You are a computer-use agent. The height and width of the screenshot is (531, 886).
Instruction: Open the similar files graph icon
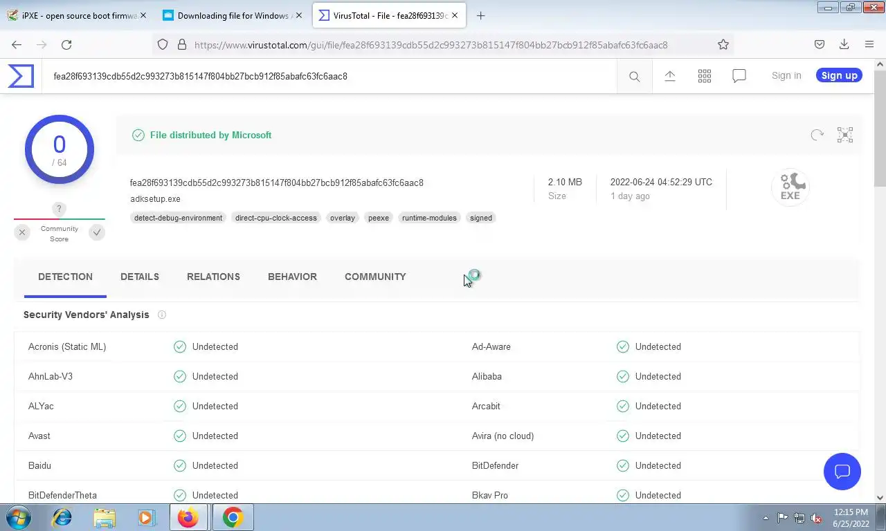click(x=845, y=135)
